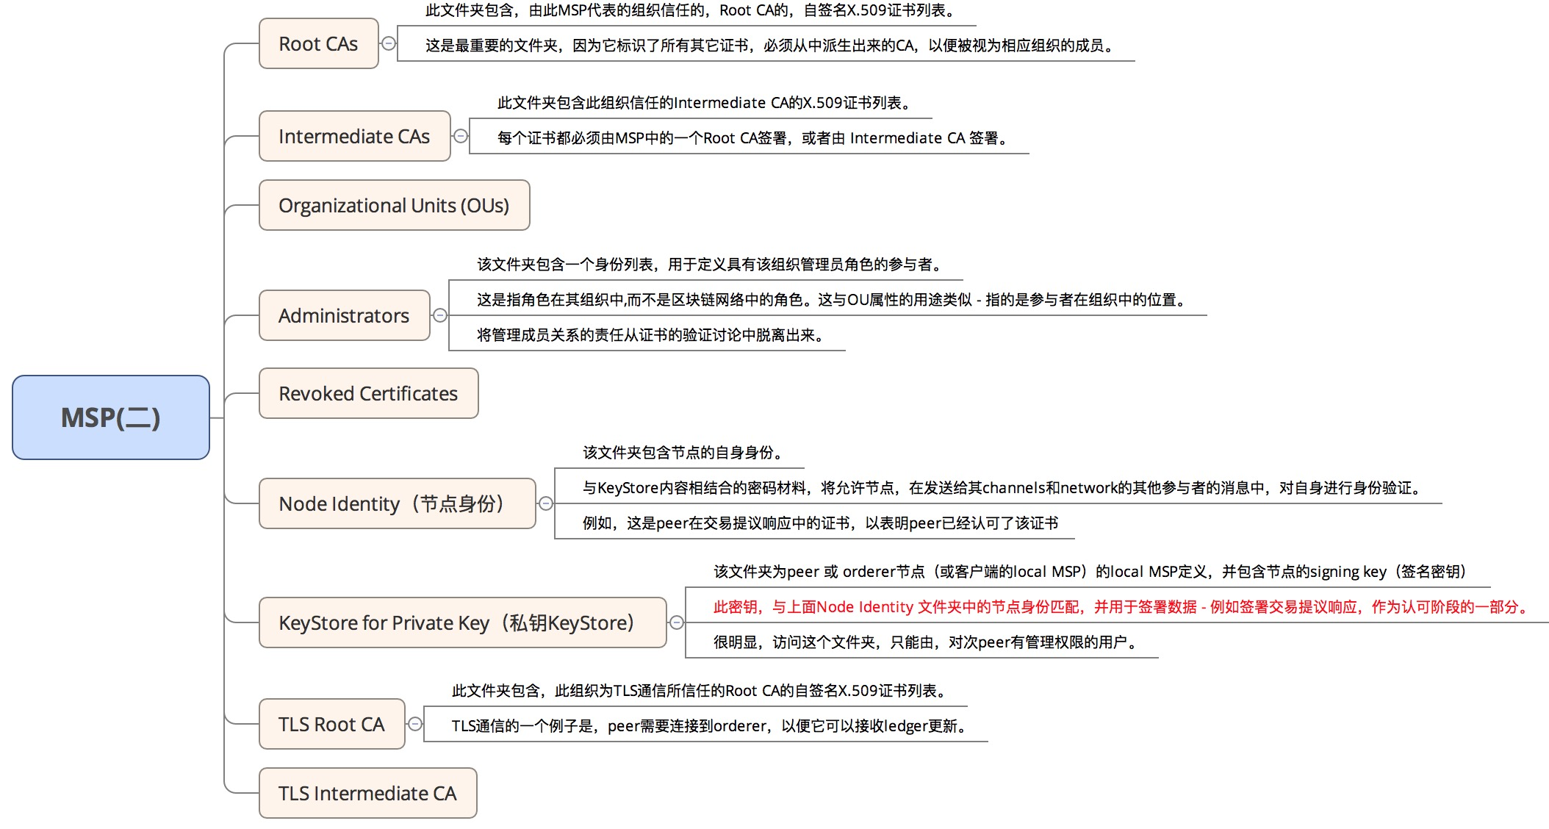Collapse the Node Identity branch
The width and height of the screenshot is (1549, 829).
coord(546,503)
